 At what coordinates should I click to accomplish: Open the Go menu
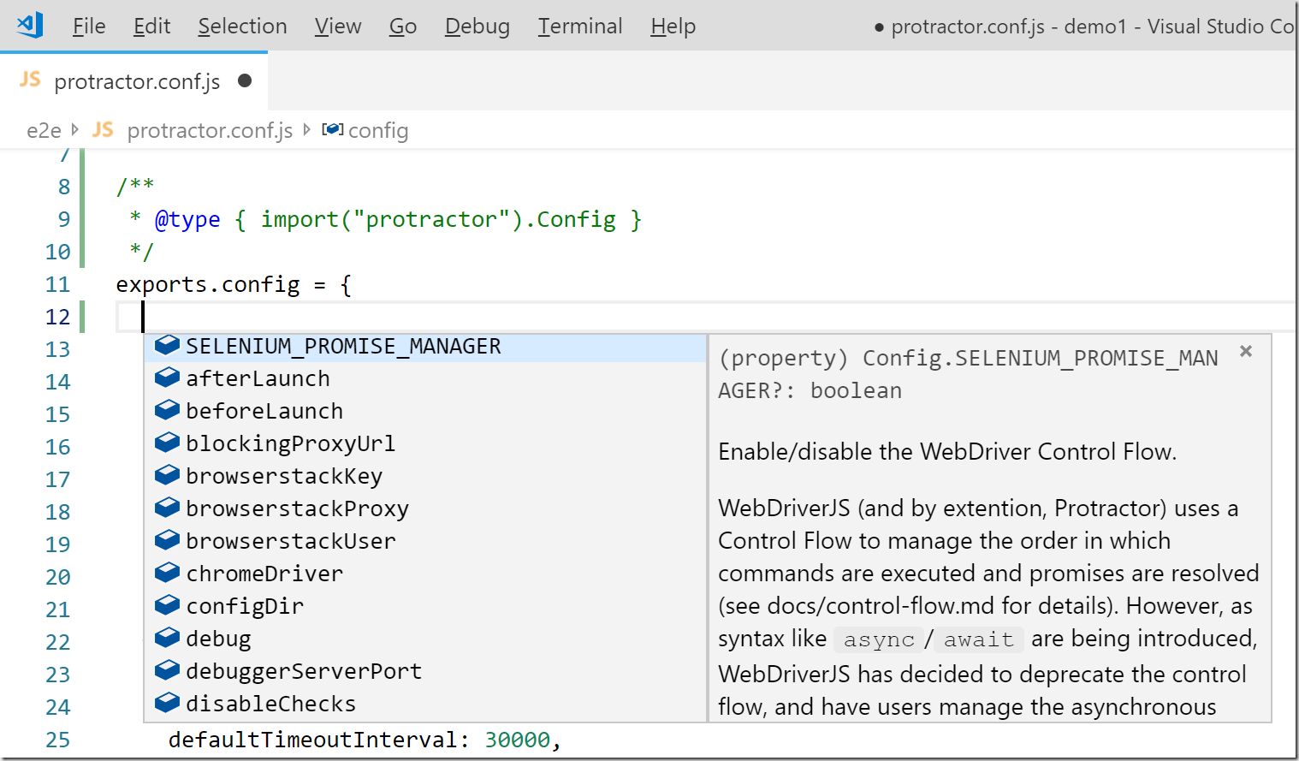click(x=403, y=27)
